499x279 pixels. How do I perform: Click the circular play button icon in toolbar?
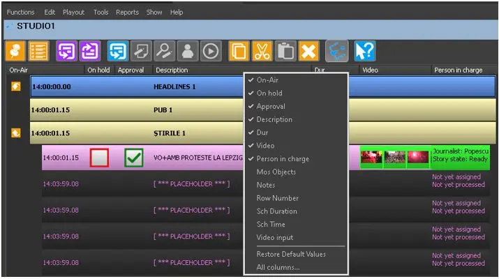pos(210,51)
